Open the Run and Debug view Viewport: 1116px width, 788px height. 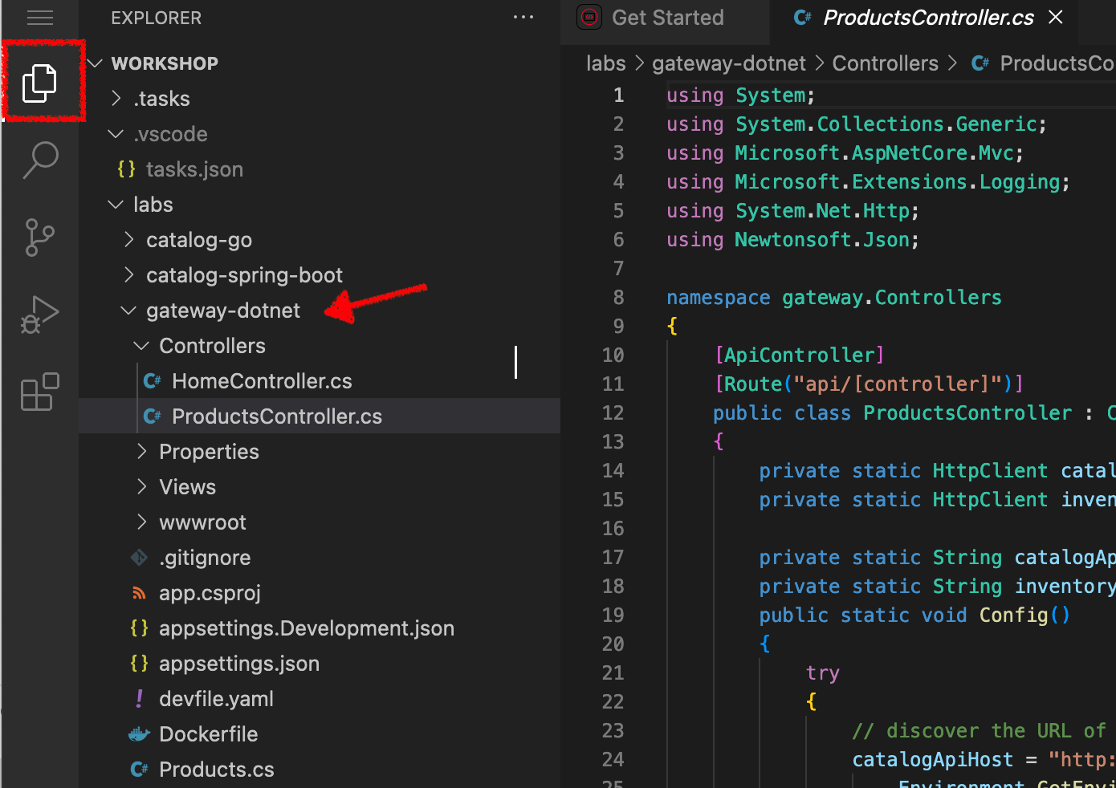click(39, 315)
